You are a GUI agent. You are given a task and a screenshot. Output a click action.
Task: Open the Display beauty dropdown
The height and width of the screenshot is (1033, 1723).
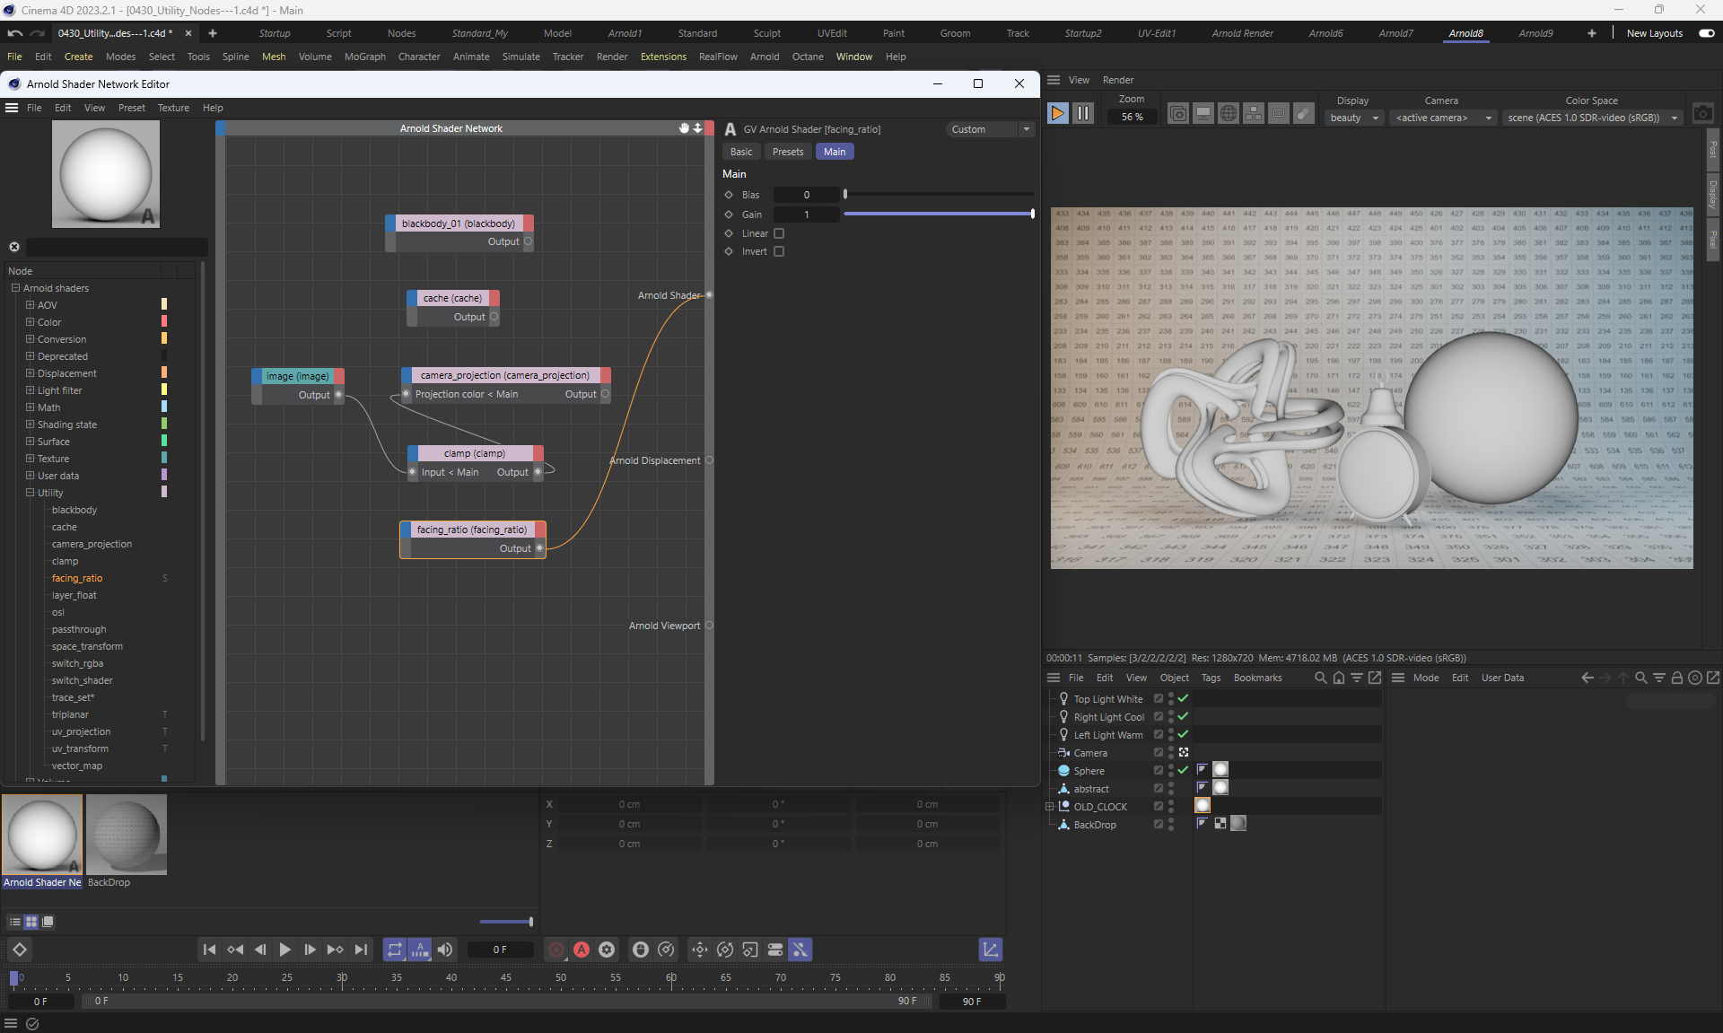pyautogui.click(x=1354, y=118)
